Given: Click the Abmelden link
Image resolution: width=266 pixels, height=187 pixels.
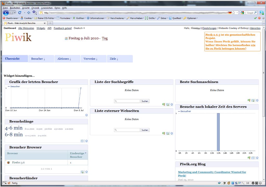Looking at the screenshot, I should [255, 28].
